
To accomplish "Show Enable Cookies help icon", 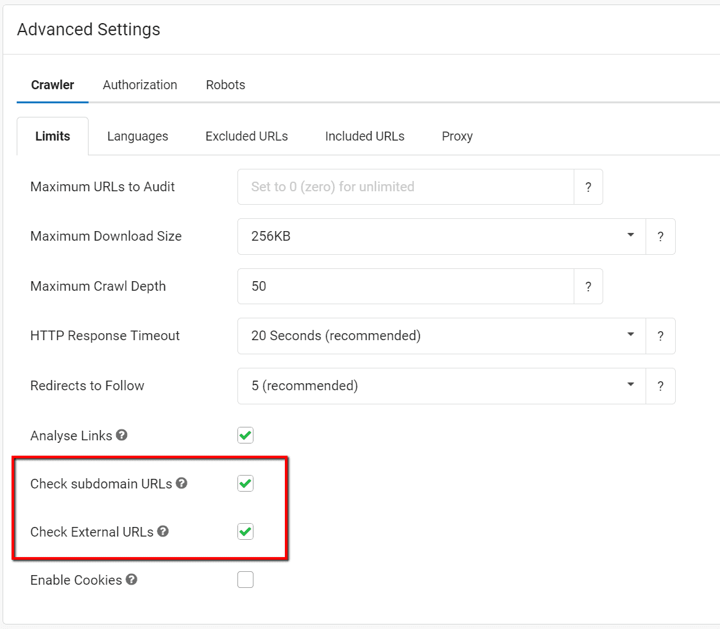I will tap(132, 580).
